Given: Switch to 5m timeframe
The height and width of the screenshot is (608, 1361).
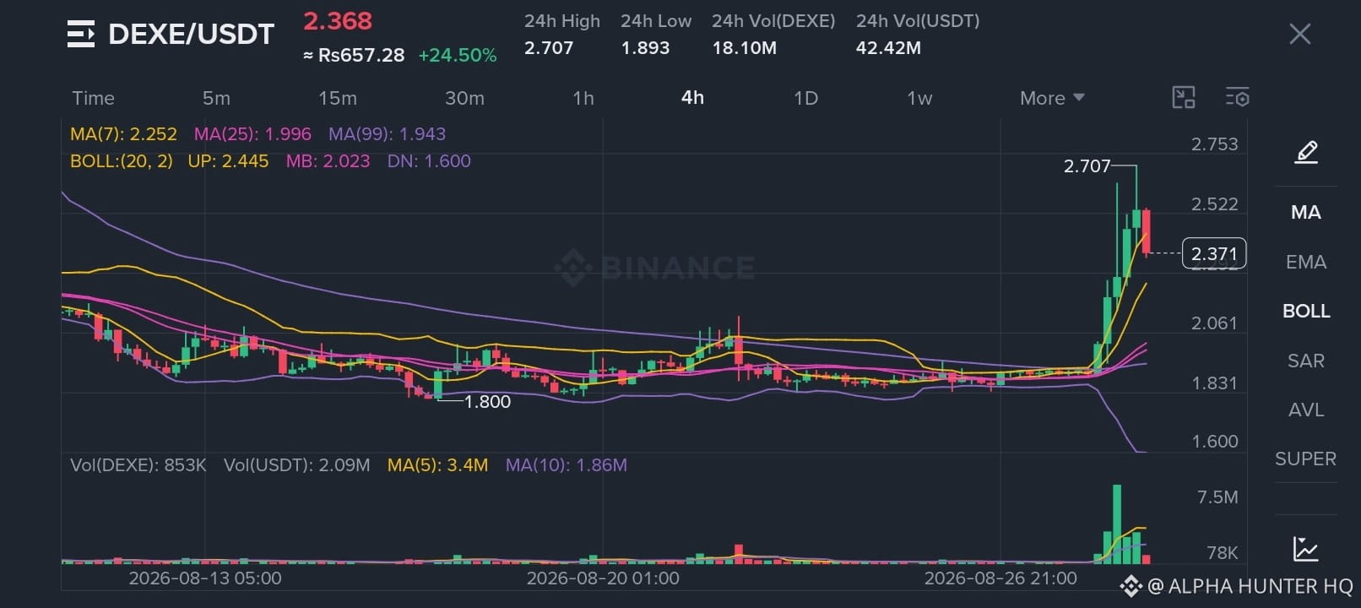Looking at the screenshot, I should coord(216,98).
